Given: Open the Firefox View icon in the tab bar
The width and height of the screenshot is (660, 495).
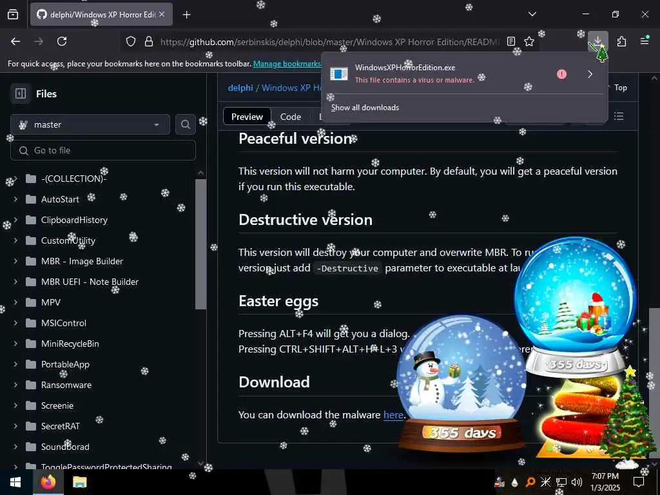Looking at the screenshot, I should (x=13, y=14).
